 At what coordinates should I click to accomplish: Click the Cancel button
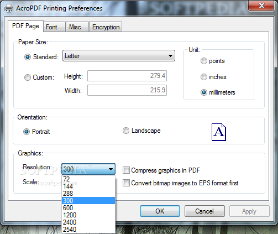click(x=204, y=211)
